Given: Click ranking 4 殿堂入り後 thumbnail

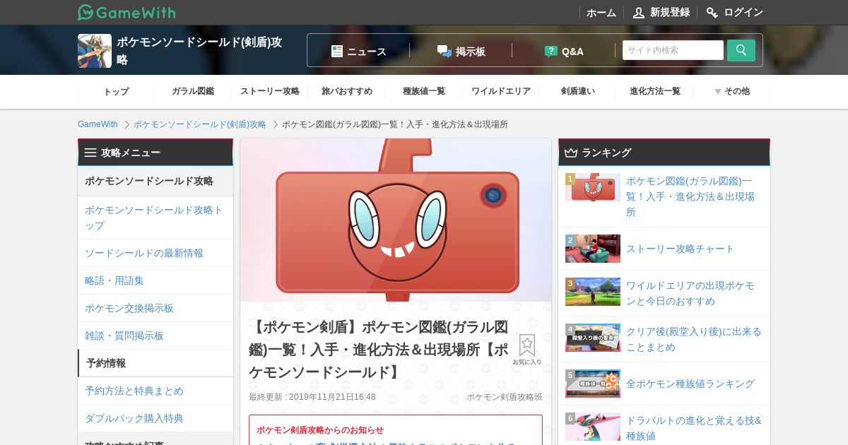Looking at the screenshot, I should tap(593, 338).
